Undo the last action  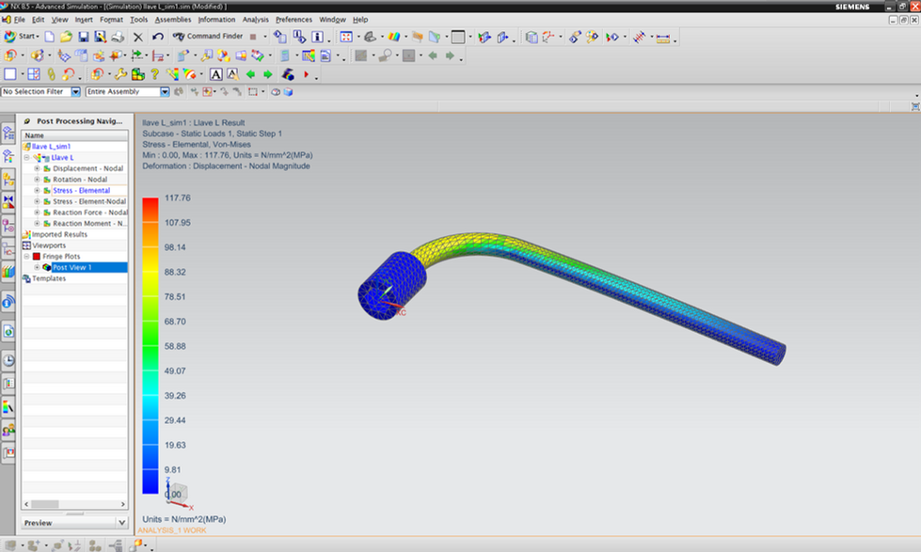(157, 37)
